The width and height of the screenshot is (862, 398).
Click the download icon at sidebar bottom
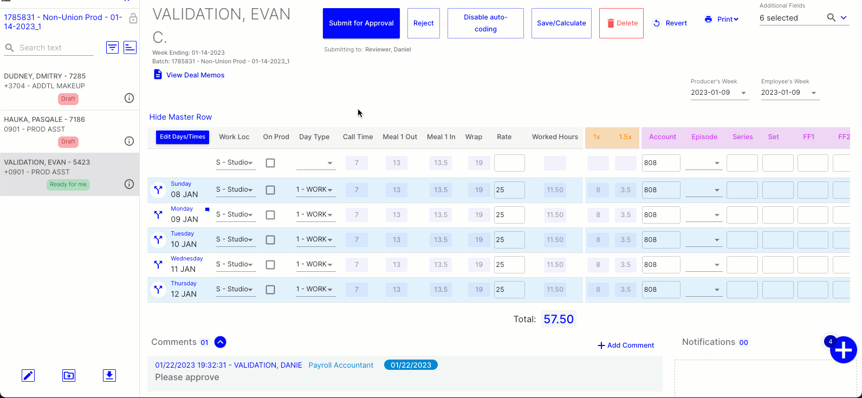[x=109, y=375]
